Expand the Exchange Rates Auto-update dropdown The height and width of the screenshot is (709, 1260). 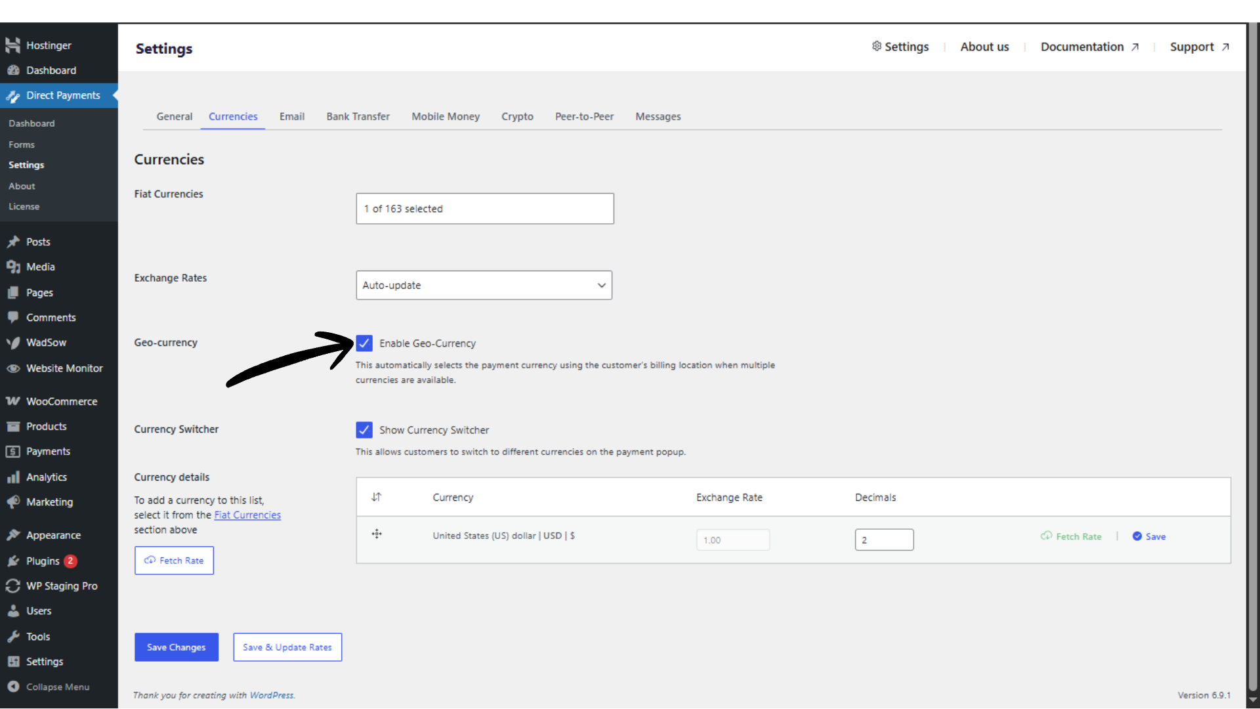point(484,286)
